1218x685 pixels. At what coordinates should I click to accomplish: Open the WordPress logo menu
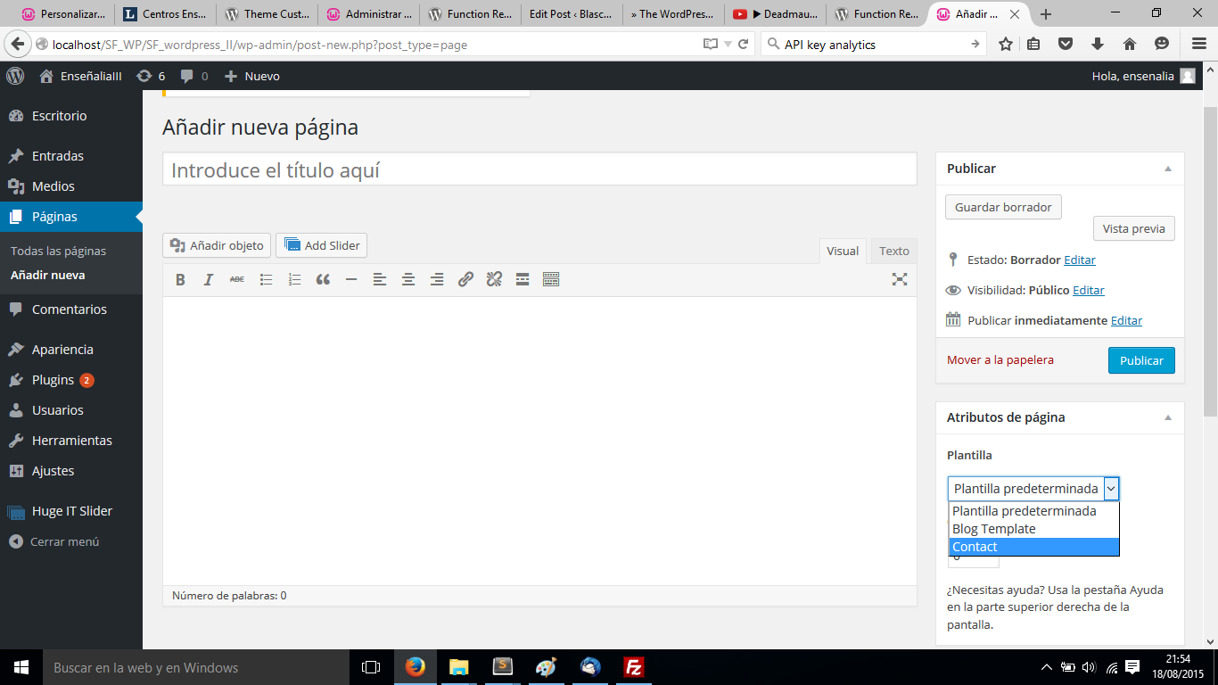coord(15,77)
